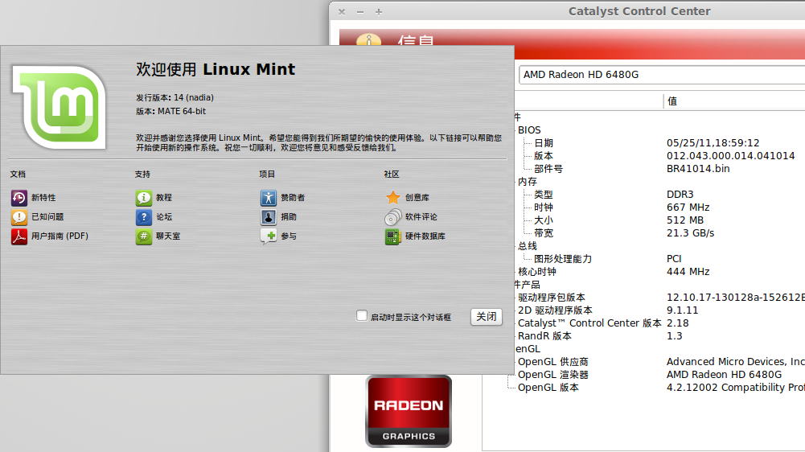Screen dimensions: 805x452
Task: Open the 教程 link text
Action: (164, 198)
